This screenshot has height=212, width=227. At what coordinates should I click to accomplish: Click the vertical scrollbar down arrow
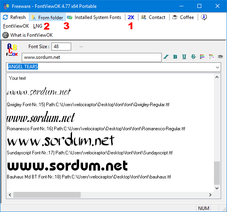click(x=217, y=188)
